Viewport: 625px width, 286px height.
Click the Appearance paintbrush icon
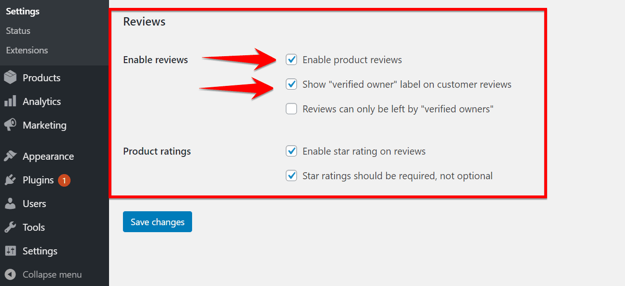[10, 156]
